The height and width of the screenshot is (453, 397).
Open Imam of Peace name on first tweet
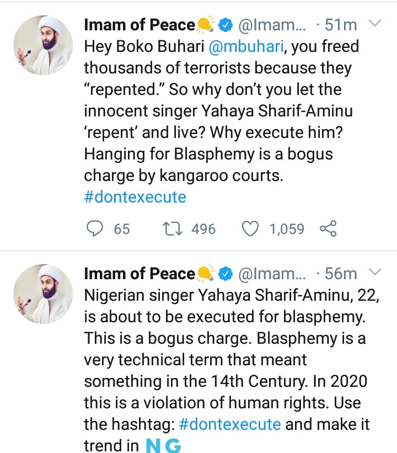click(139, 25)
